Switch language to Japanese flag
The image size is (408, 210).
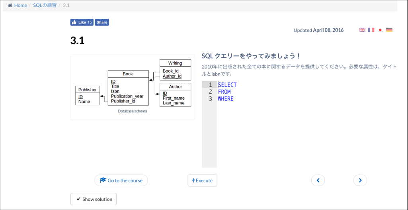click(381, 30)
